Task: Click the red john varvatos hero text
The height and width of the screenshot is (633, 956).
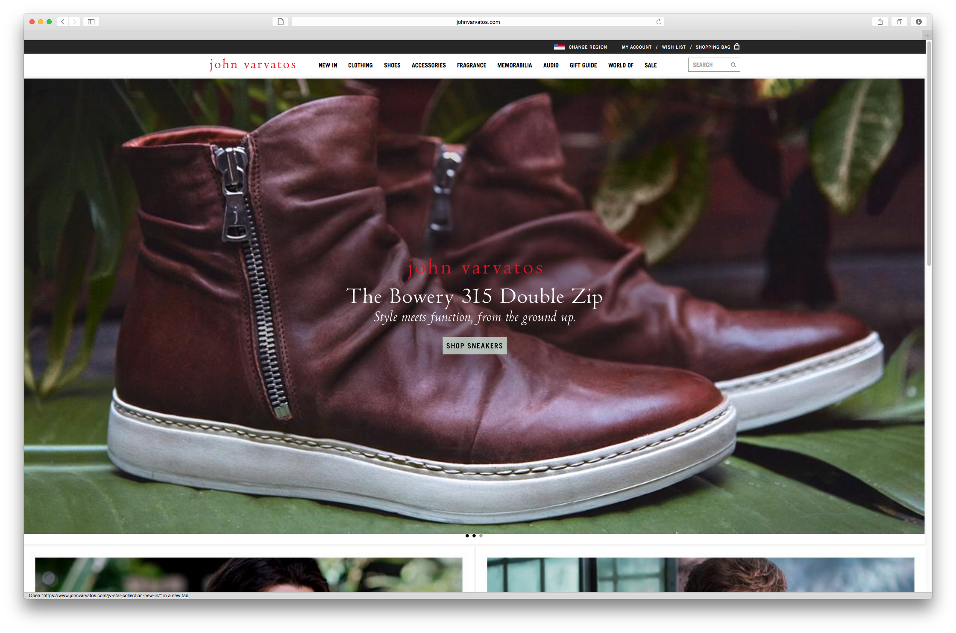Action: coord(475,268)
